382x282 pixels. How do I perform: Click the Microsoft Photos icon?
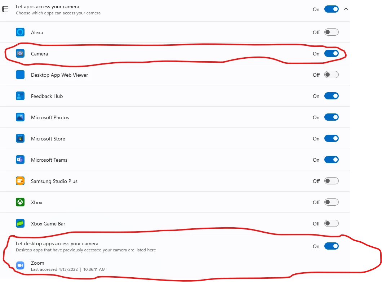[x=20, y=117]
